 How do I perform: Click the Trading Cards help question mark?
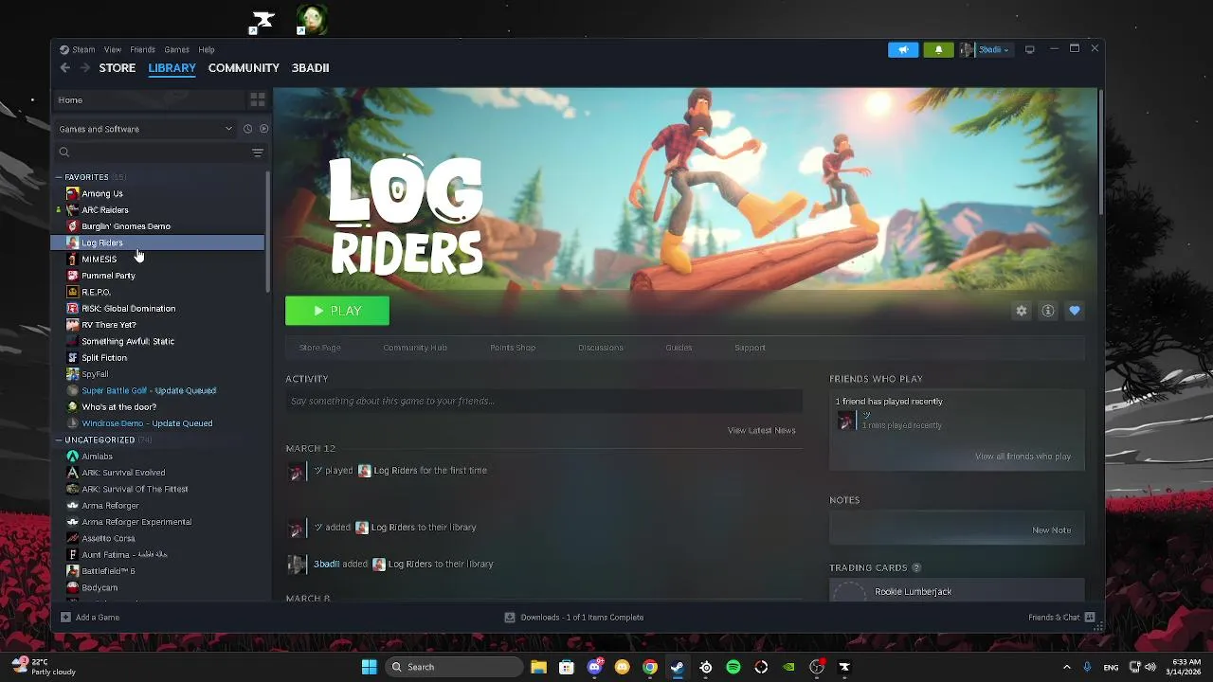(916, 567)
